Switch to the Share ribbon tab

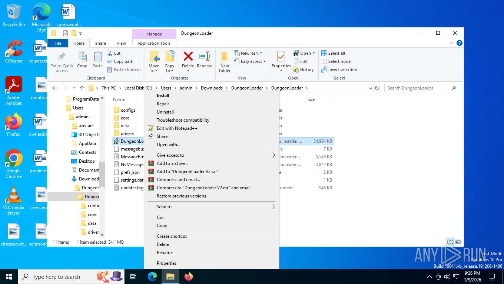[x=100, y=43]
